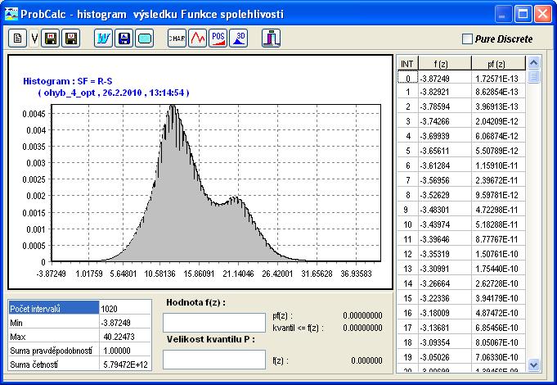Click the Max value 40.22473

click(x=125, y=337)
